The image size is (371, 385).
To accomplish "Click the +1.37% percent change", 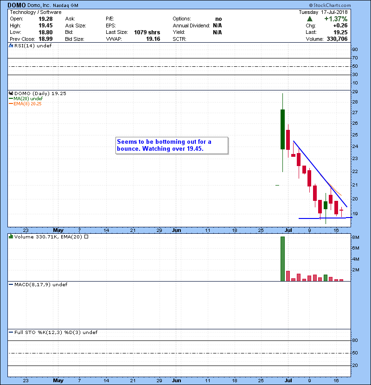I will point(336,19).
